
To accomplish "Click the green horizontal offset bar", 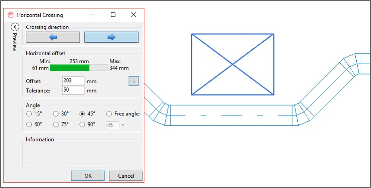I will point(70,68).
